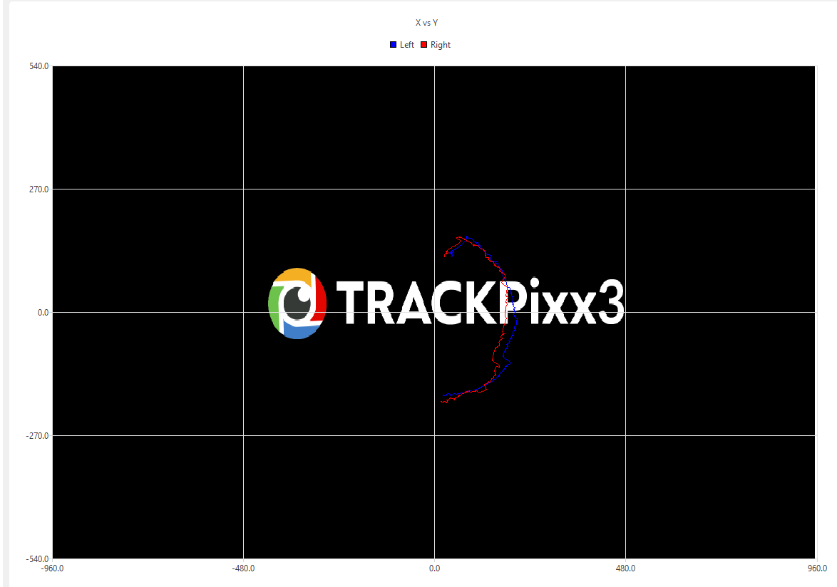Toggle the Right series legend label
This screenshot has width=837, height=587.
pyautogui.click(x=441, y=45)
